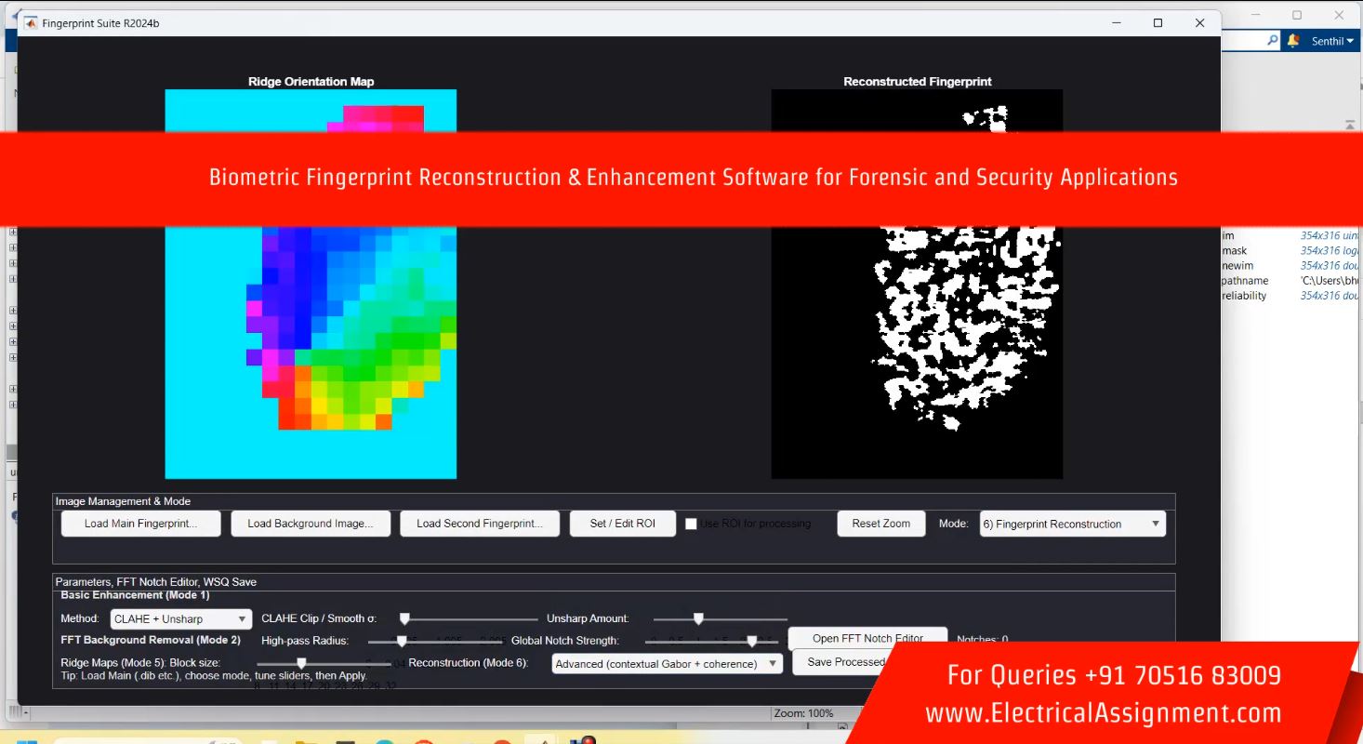
Task: Maximize the Fingerprint Suite window
Action: pyautogui.click(x=1158, y=23)
